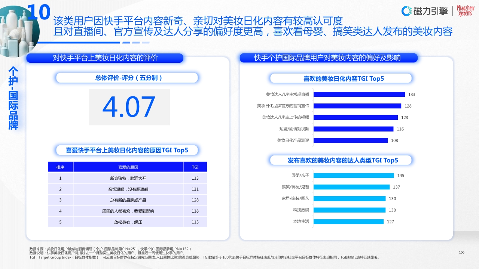Select the light blue bar for 母婴/亲子

coord(354,175)
